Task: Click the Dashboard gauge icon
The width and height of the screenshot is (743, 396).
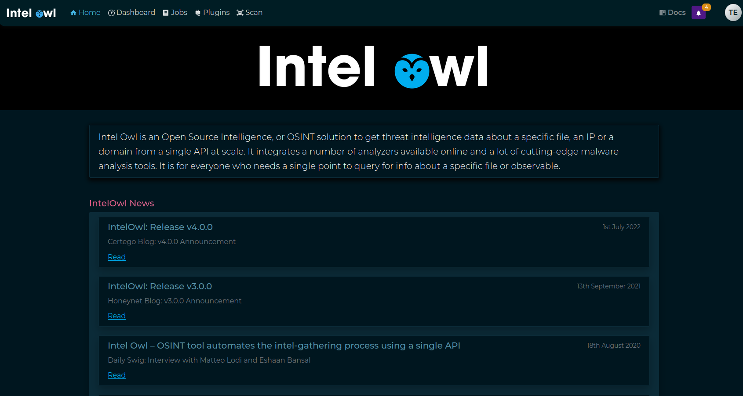Action: pyautogui.click(x=111, y=13)
